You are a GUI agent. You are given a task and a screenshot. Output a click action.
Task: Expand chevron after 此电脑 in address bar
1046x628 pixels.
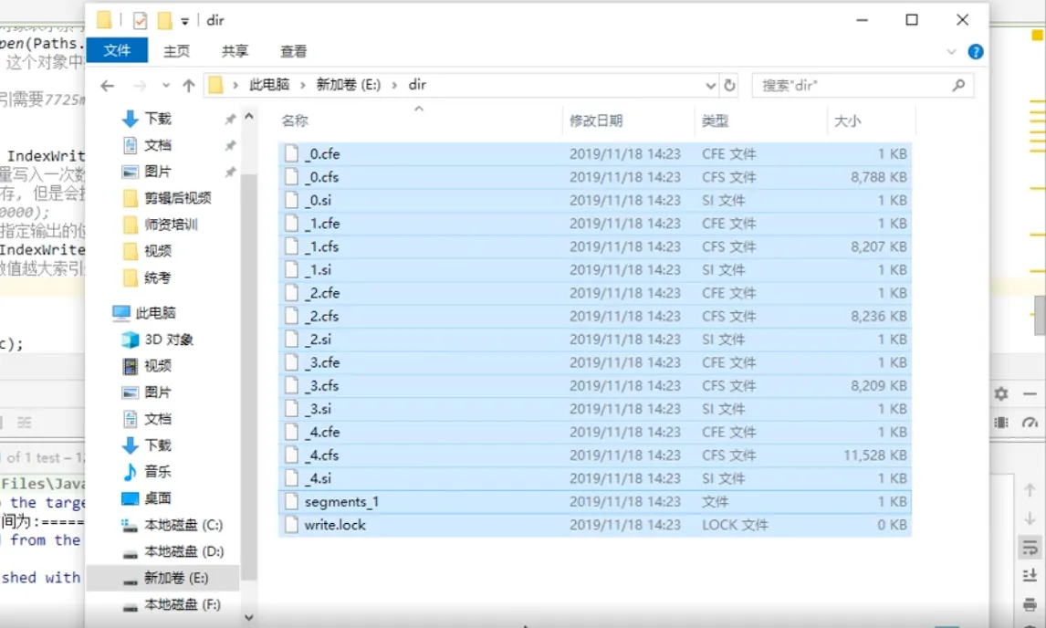(x=303, y=85)
